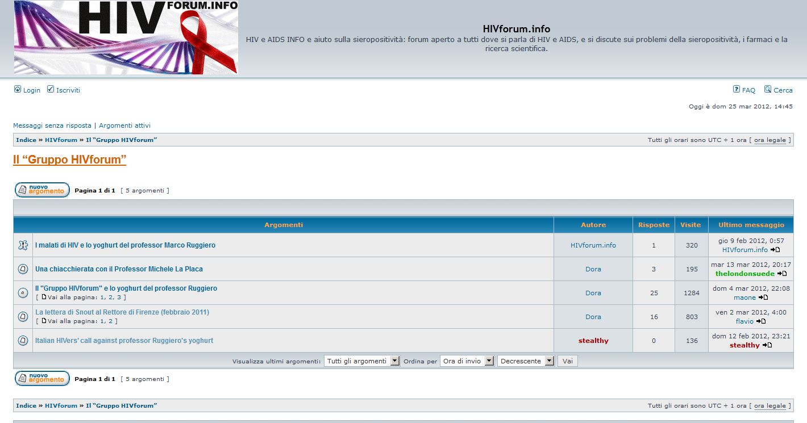Open 'Messaggi senza risposta' link

tap(52, 125)
